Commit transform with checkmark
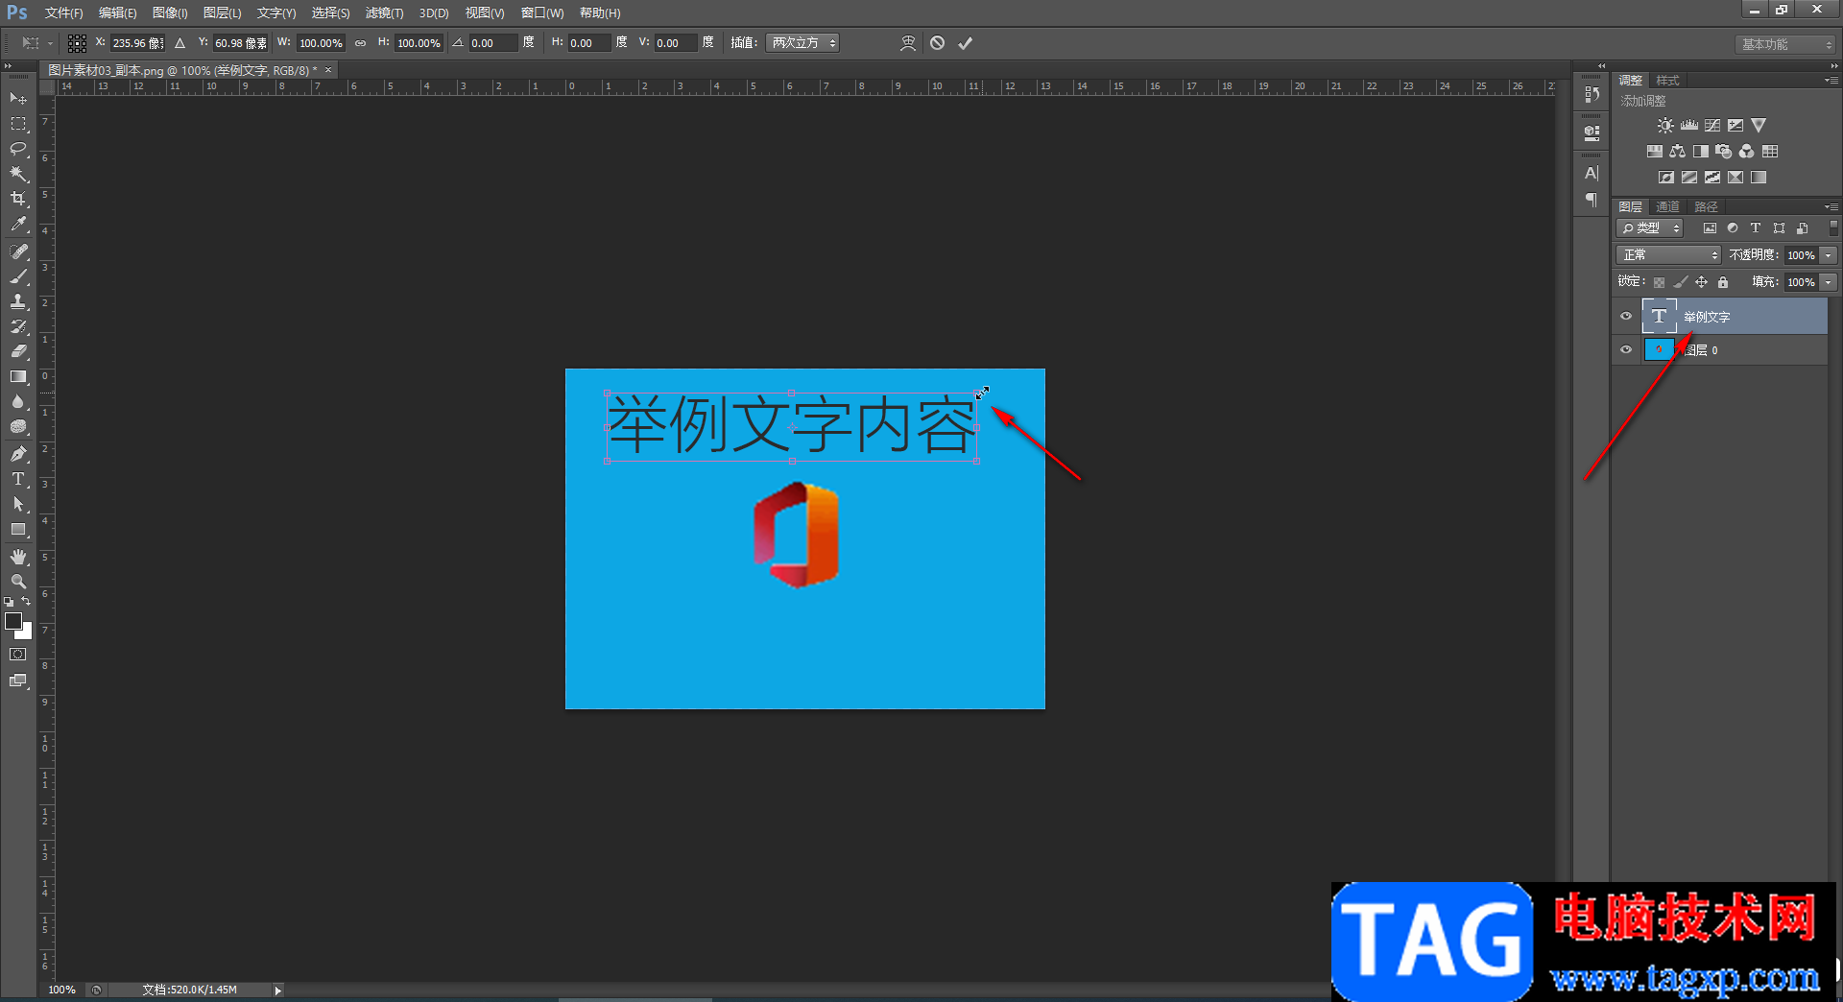This screenshot has height=1002, width=1843. (x=966, y=43)
